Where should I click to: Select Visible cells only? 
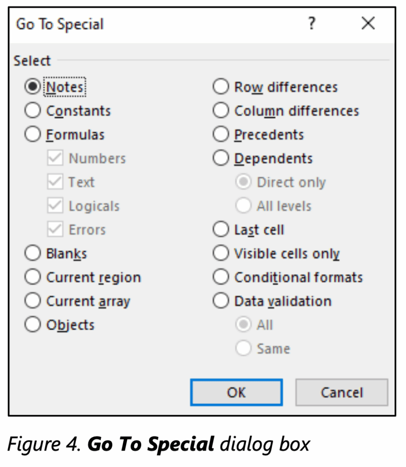tap(221, 253)
